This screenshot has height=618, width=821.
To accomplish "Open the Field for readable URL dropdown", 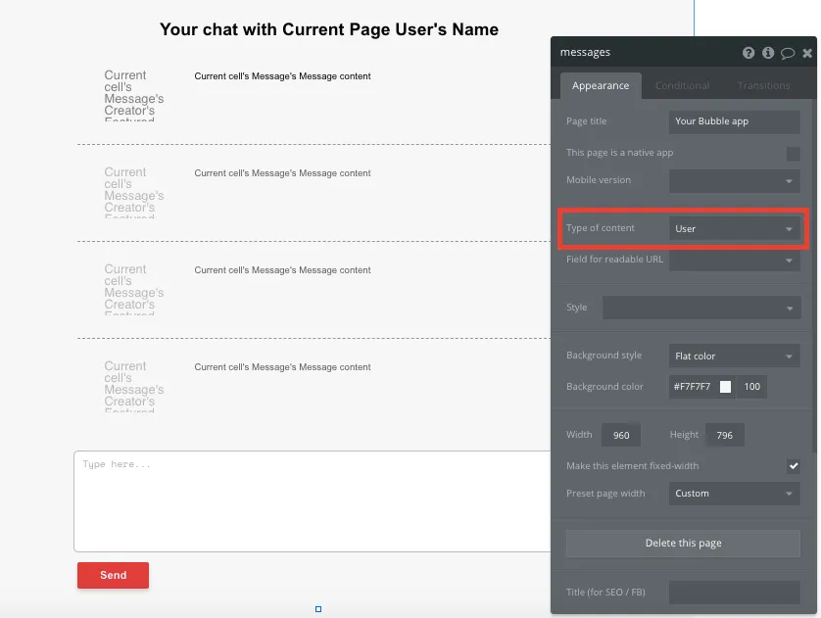I will pyautogui.click(x=733, y=260).
